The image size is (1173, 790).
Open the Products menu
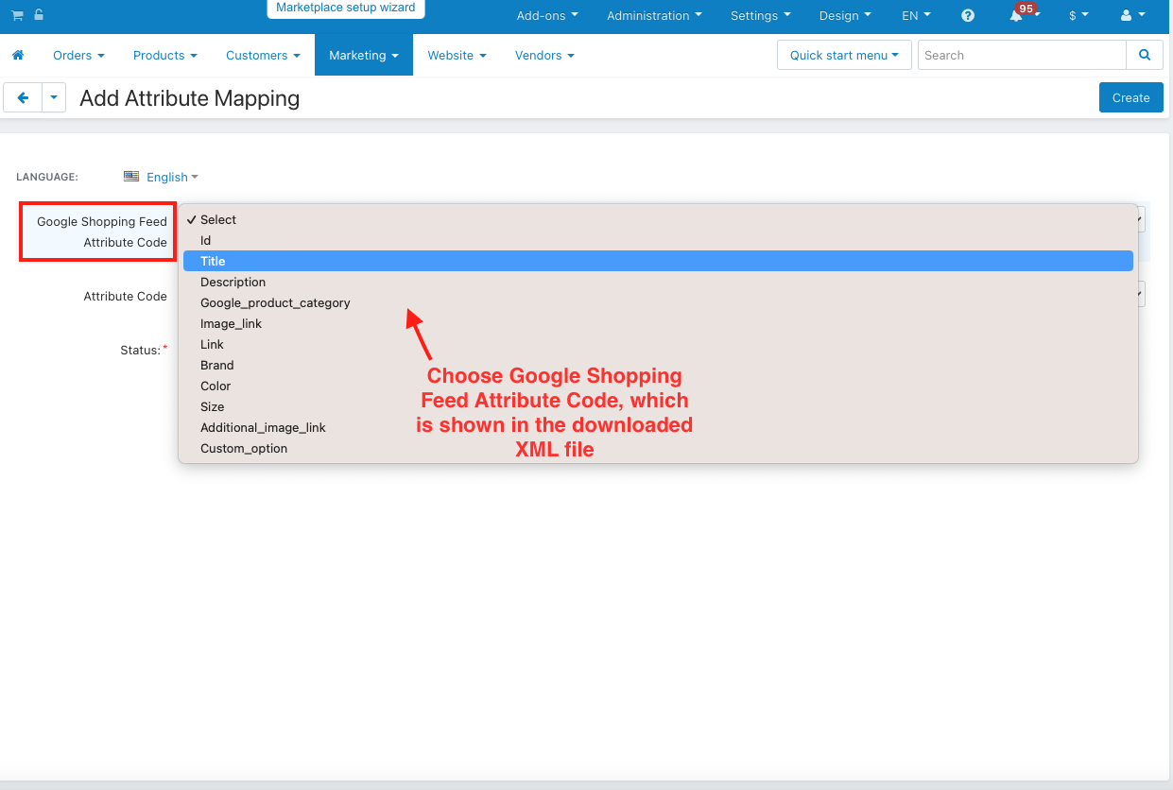tap(165, 55)
